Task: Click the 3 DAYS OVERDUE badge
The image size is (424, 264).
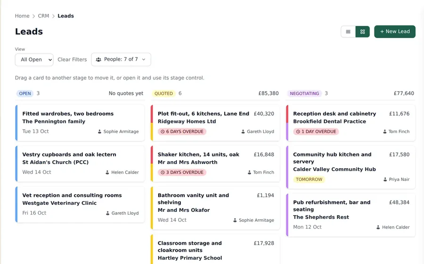Action: 182,172
